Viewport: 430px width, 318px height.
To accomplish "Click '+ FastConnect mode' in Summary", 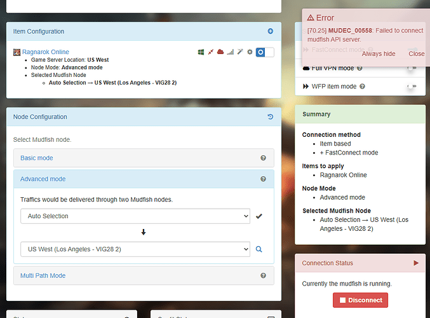I will click(x=349, y=153).
